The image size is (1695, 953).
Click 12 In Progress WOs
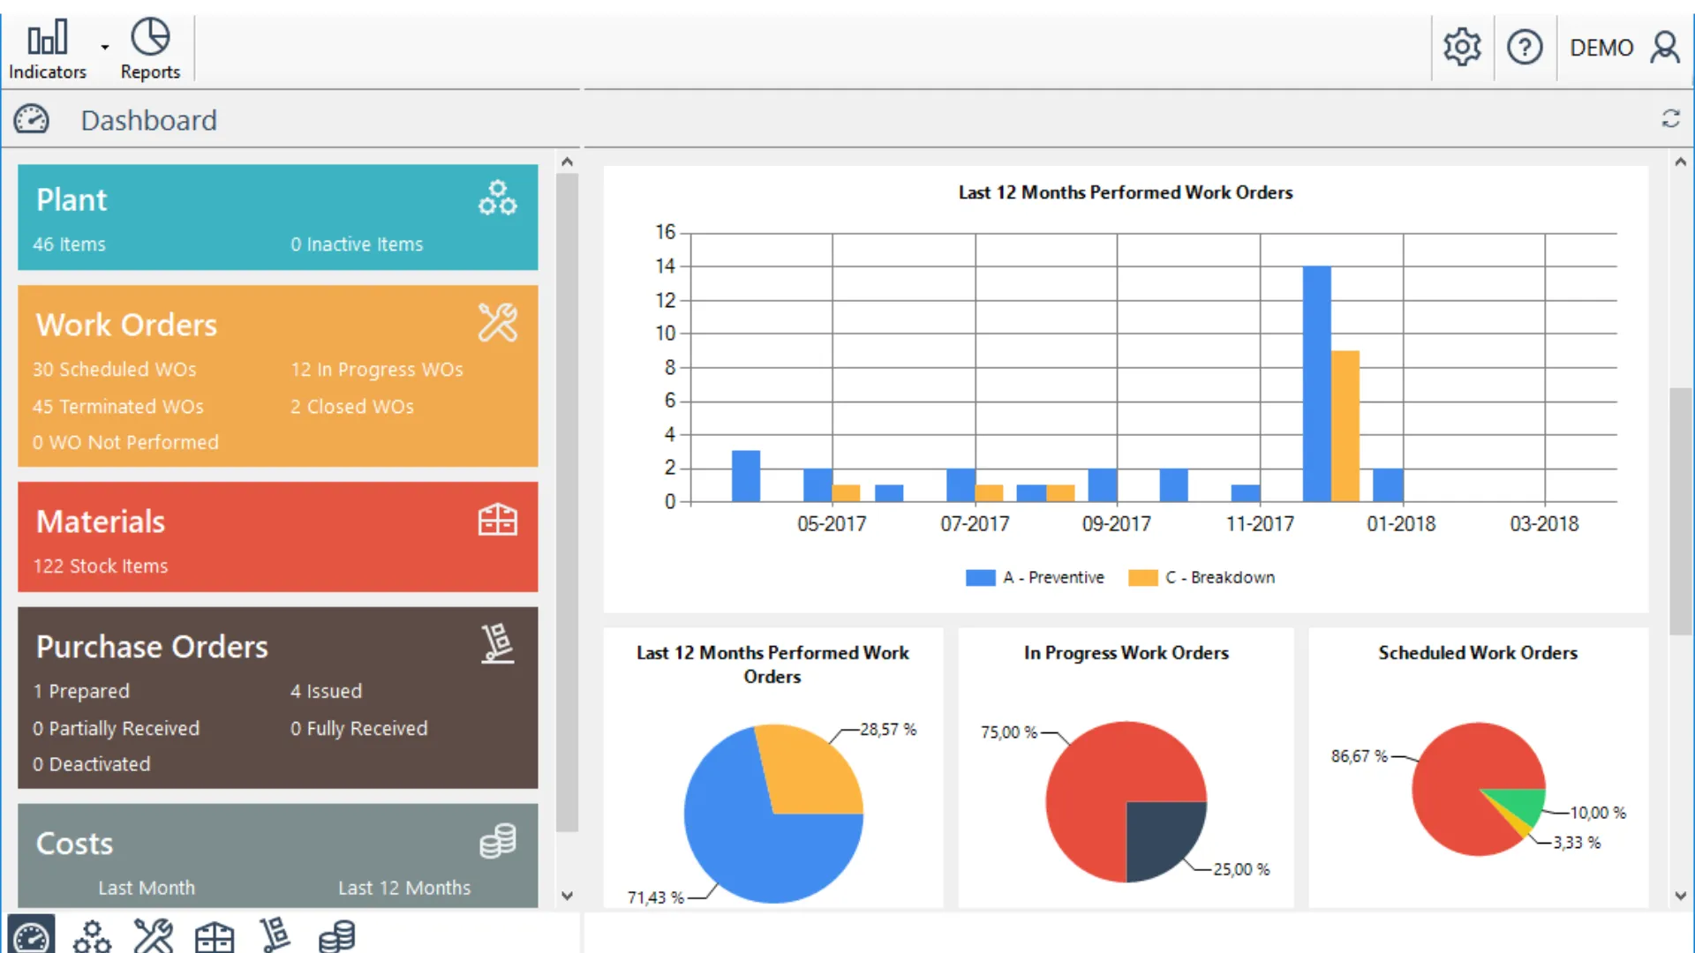click(377, 370)
